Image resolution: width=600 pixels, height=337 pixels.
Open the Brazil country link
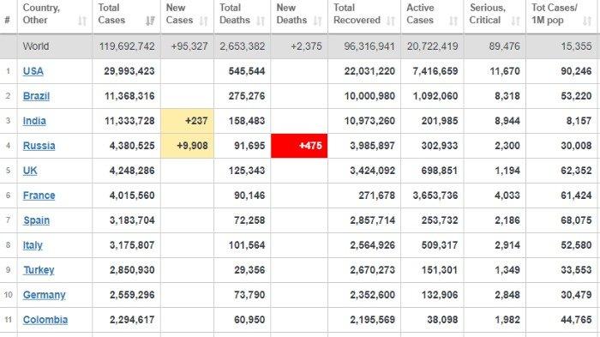click(x=36, y=96)
